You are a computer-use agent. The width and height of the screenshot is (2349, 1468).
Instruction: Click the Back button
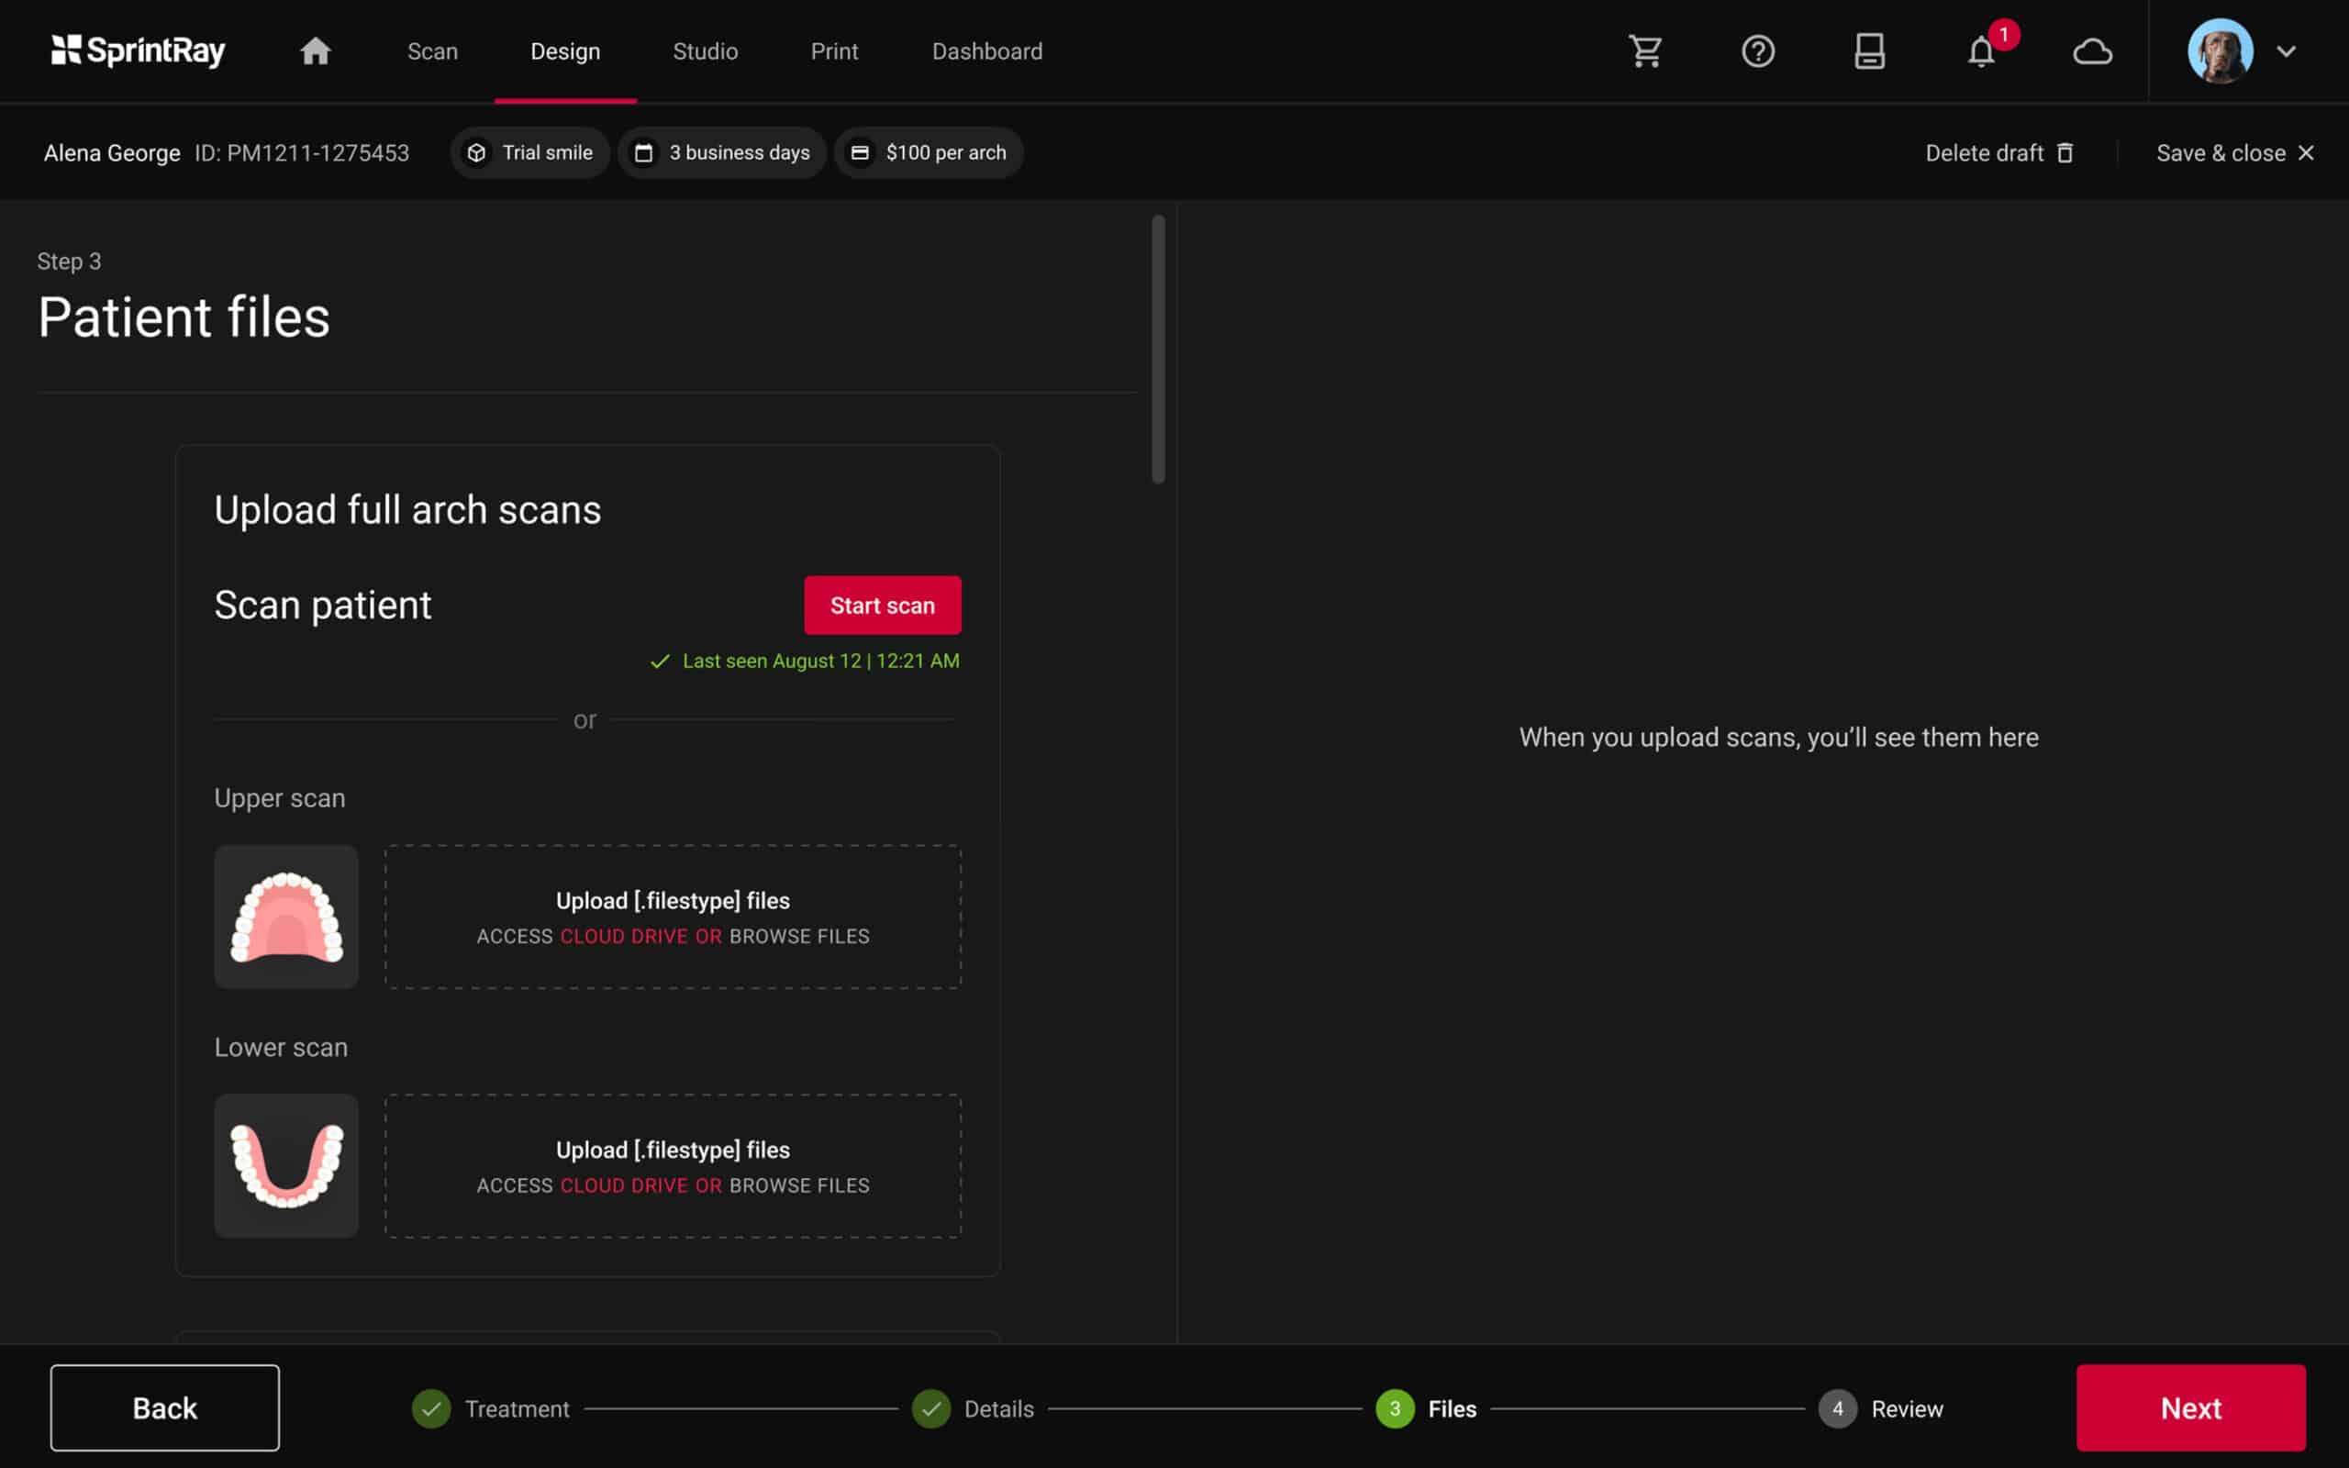point(165,1407)
